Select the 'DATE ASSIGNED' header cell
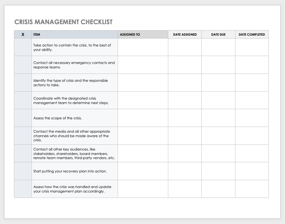The height and width of the screenshot is (224, 285). 185,34
